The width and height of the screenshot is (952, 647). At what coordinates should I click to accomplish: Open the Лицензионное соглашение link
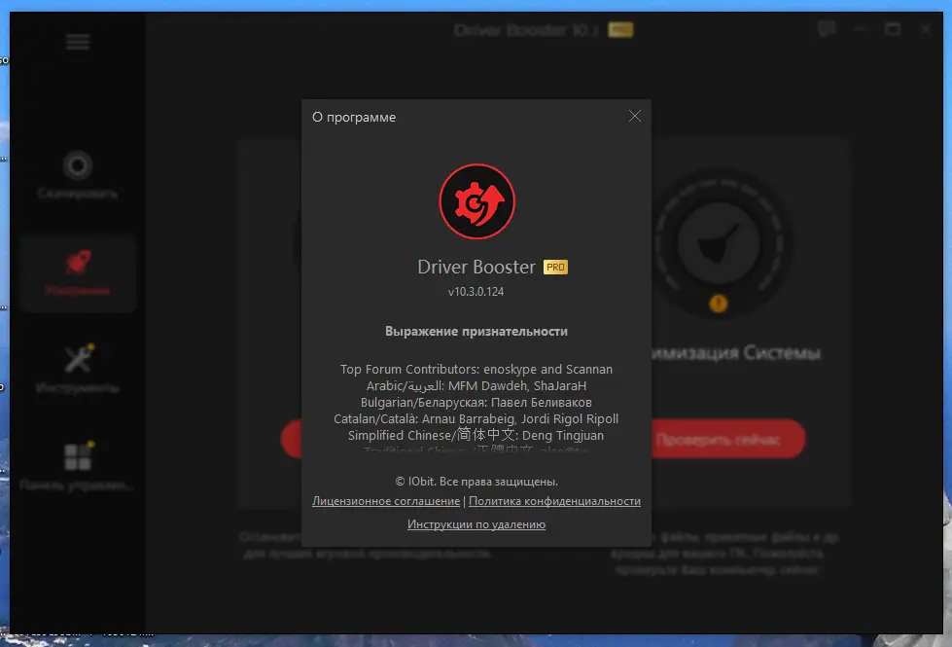click(x=386, y=501)
